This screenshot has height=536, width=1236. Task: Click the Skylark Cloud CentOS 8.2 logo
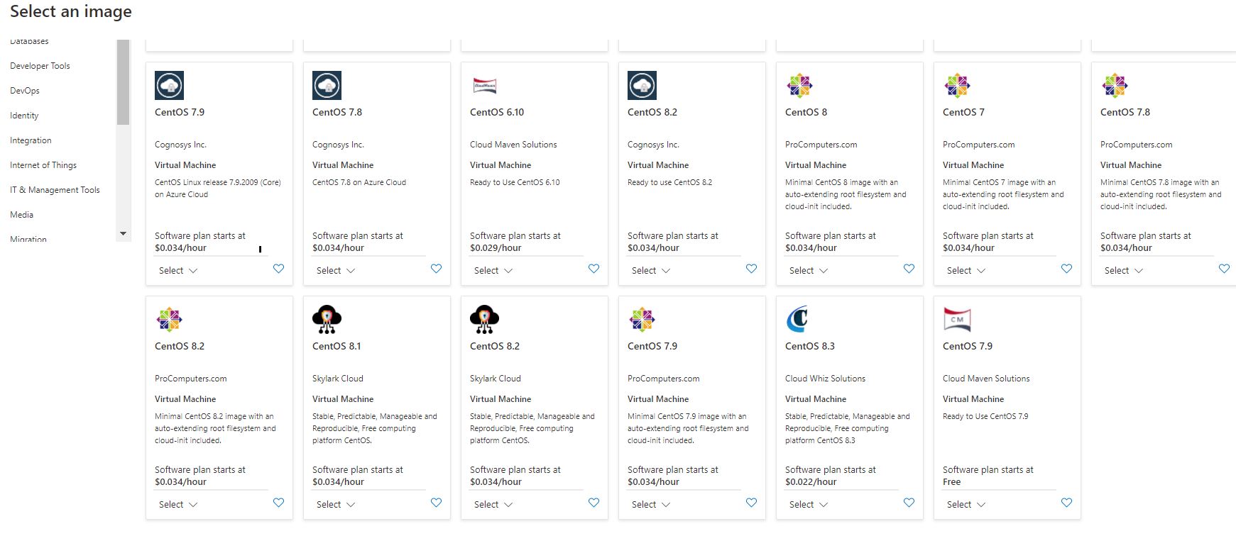tap(484, 319)
